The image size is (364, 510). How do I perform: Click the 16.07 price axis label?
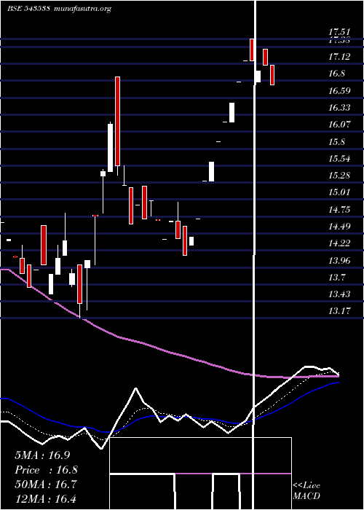[339, 125]
